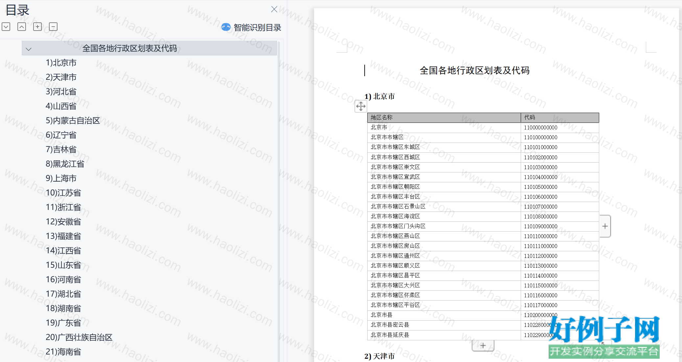
Task: Jump to 2)天津市 in outline
Action: click(61, 77)
